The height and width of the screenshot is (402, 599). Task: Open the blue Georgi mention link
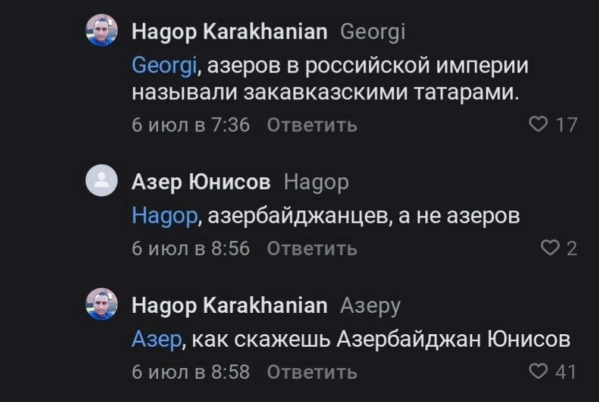click(165, 65)
